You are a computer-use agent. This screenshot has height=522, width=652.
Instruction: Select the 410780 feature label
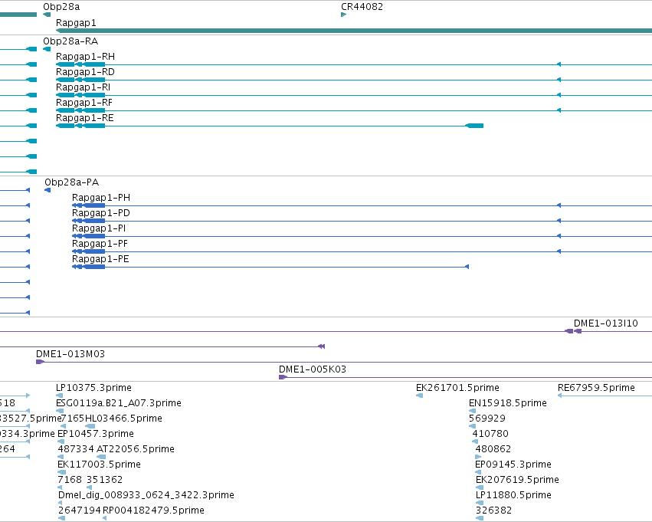[x=490, y=434]
